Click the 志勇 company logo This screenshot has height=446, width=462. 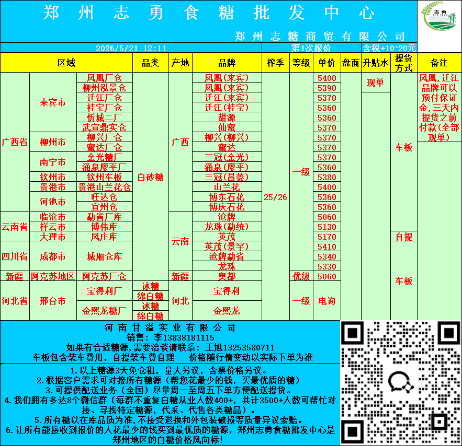coord(440,16)
